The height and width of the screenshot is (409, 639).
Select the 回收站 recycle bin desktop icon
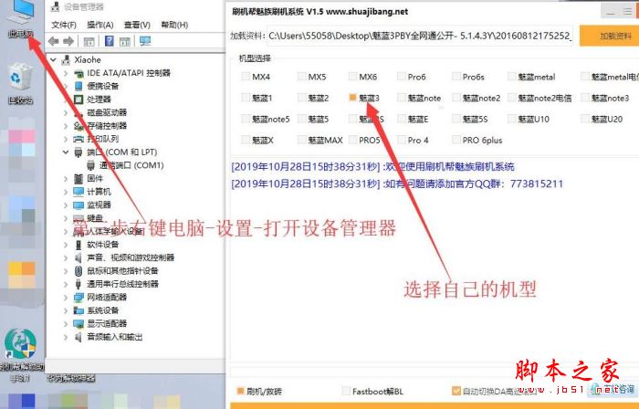pos(20,85)
